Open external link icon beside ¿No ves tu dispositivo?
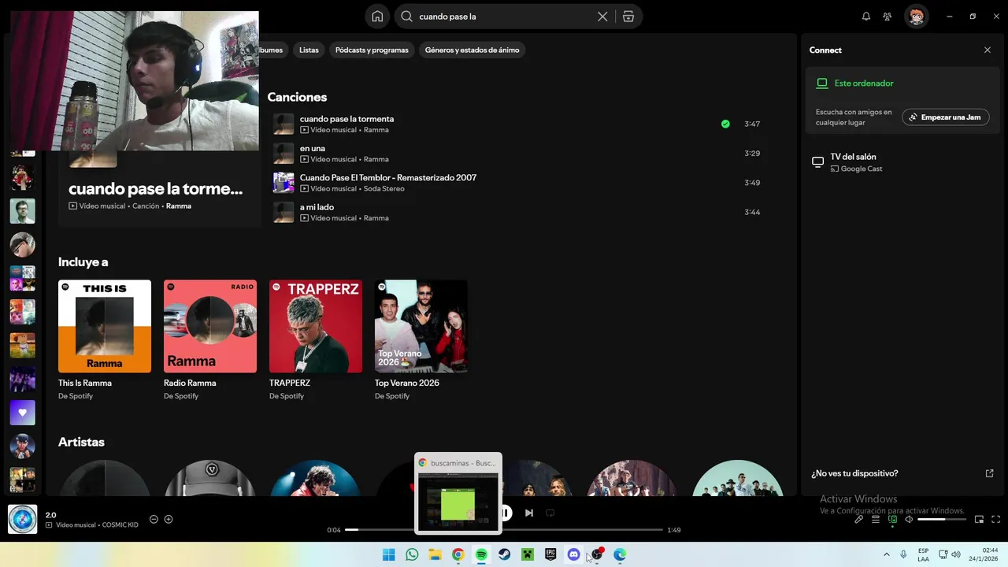The height and width of the screenshot is (567, 1008). (x=990, y=473)
